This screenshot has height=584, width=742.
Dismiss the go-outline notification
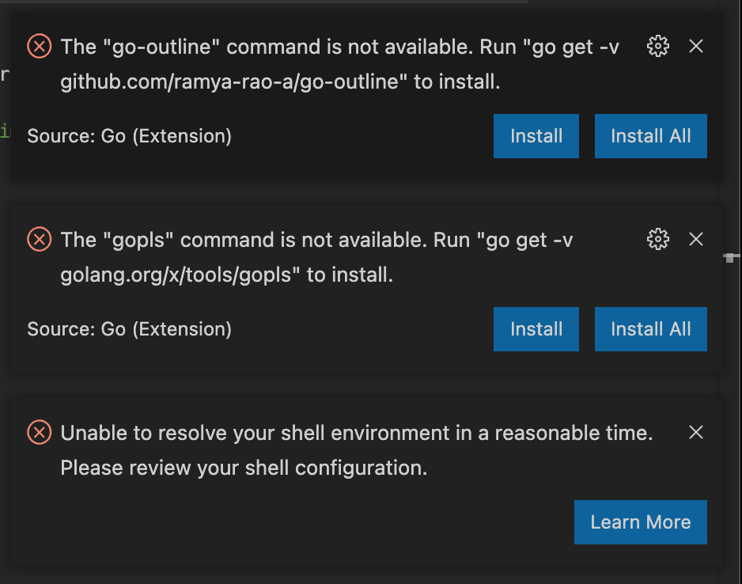[695, 47]
